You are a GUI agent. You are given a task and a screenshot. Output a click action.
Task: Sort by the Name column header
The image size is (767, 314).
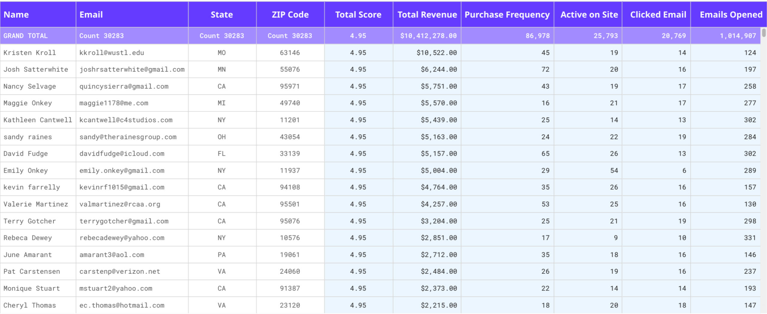[16, 15]
